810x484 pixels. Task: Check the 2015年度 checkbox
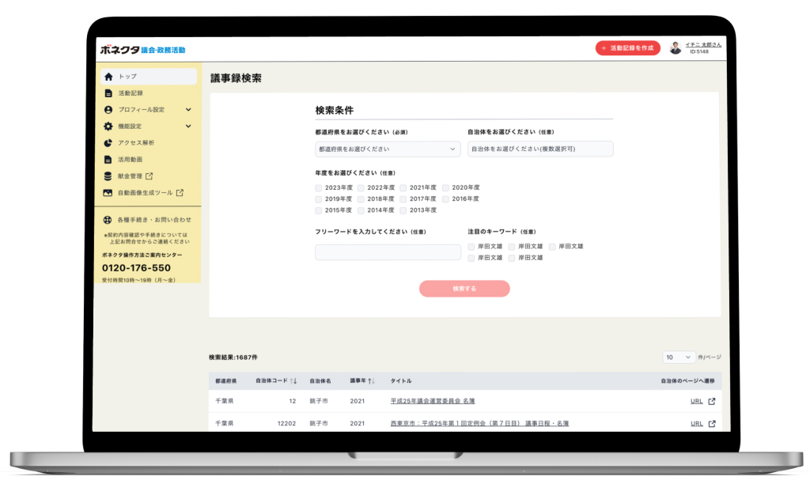319,210
